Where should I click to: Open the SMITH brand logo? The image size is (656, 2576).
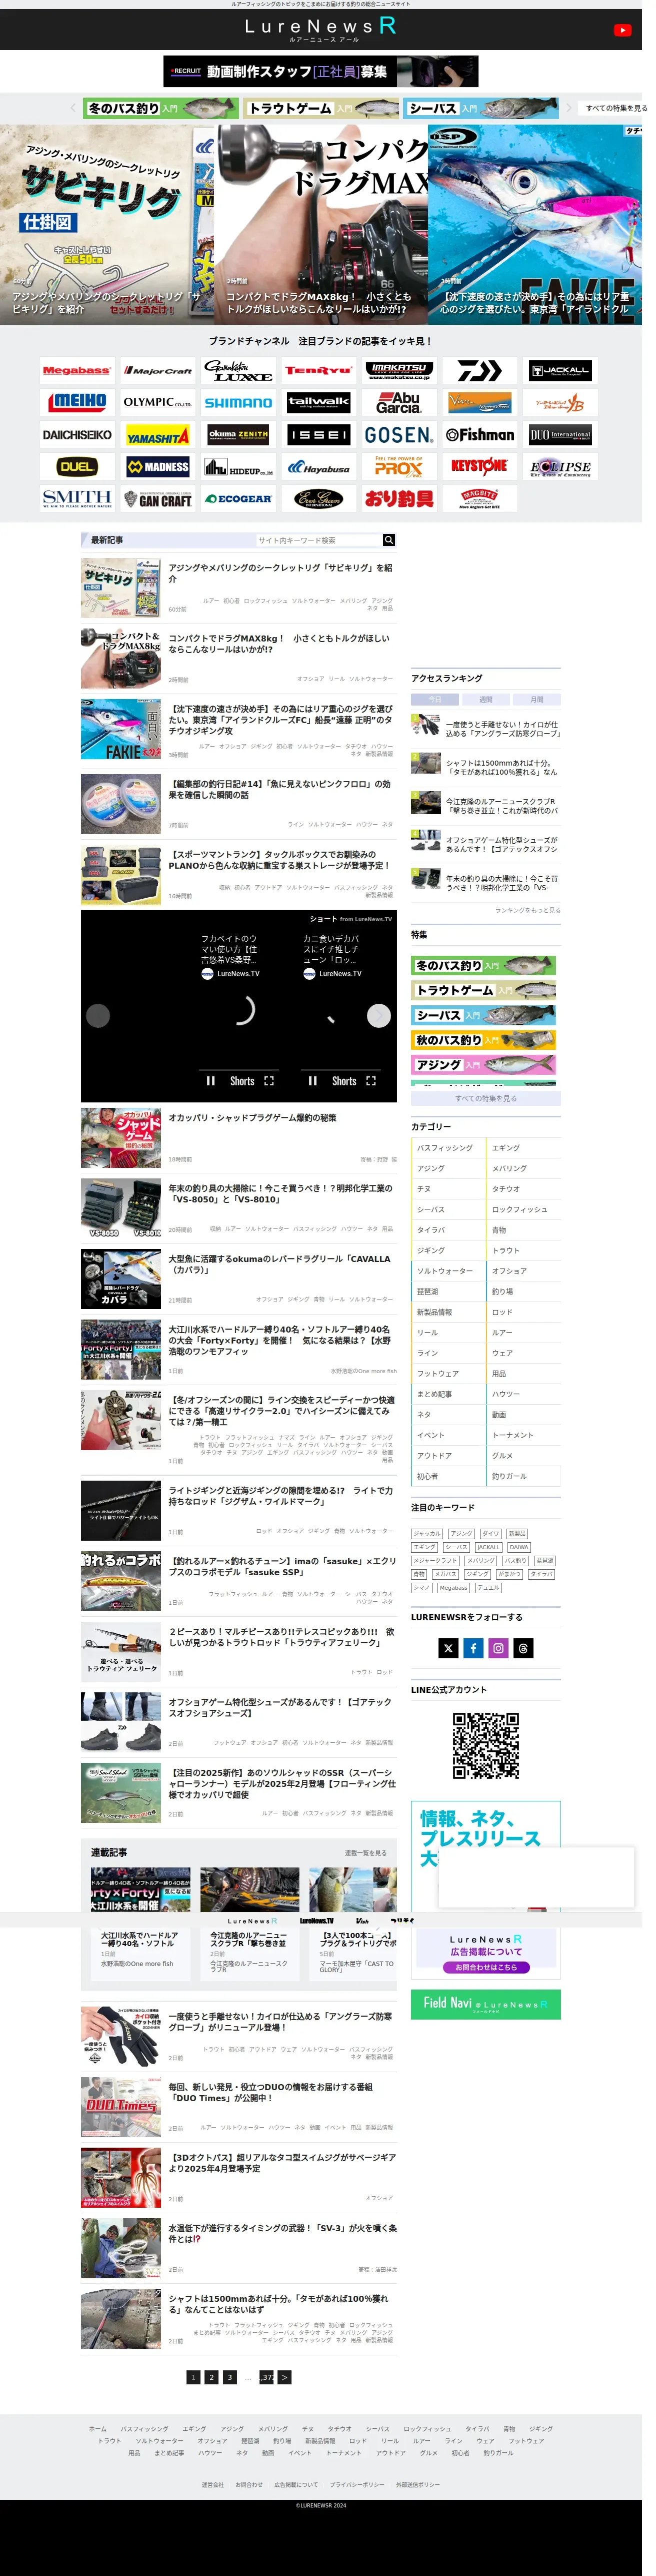click(76, 498)
